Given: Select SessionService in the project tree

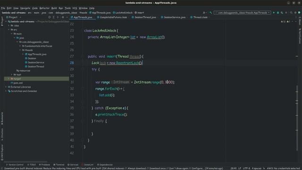Looking at the screenshot, I should [x=36, y=62].
